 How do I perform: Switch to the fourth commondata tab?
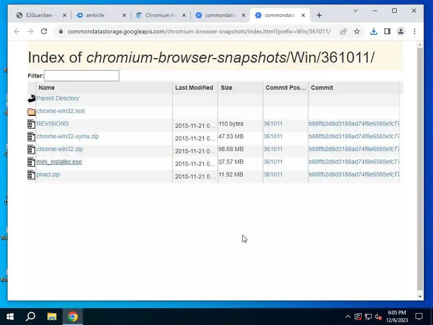(220, 15)
